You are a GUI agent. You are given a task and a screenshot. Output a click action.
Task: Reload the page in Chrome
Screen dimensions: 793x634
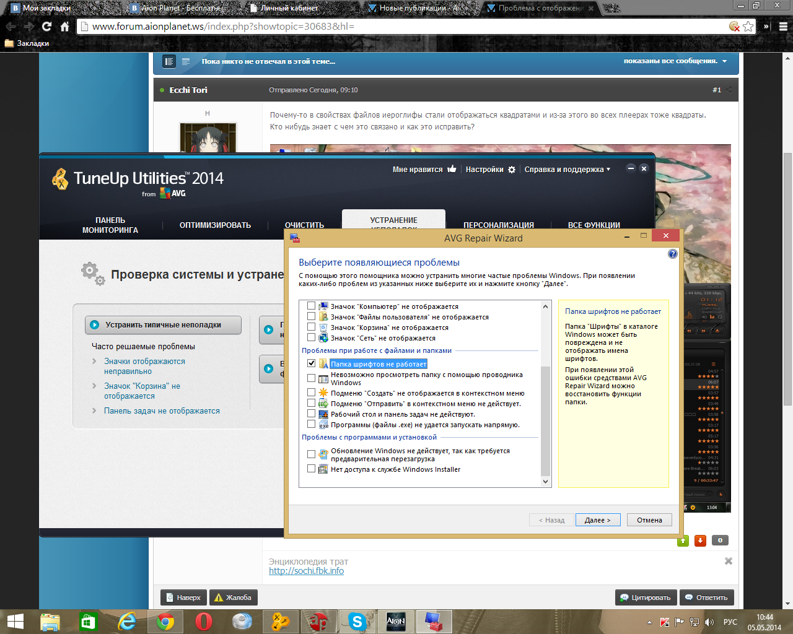(x=46, y=27)
